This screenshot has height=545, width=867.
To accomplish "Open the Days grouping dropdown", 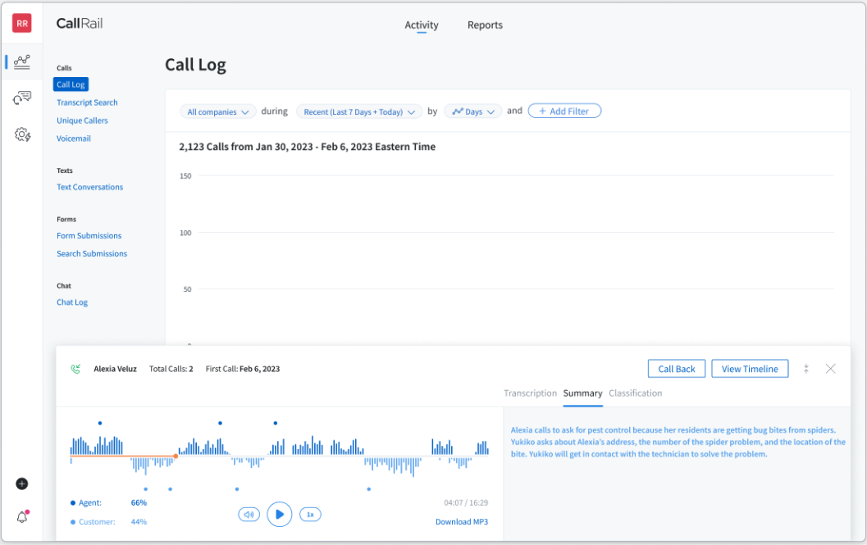I will [x=473, y=111].
